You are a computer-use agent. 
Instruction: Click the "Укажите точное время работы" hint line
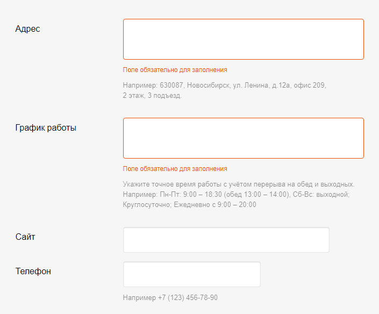click(238, 184)
